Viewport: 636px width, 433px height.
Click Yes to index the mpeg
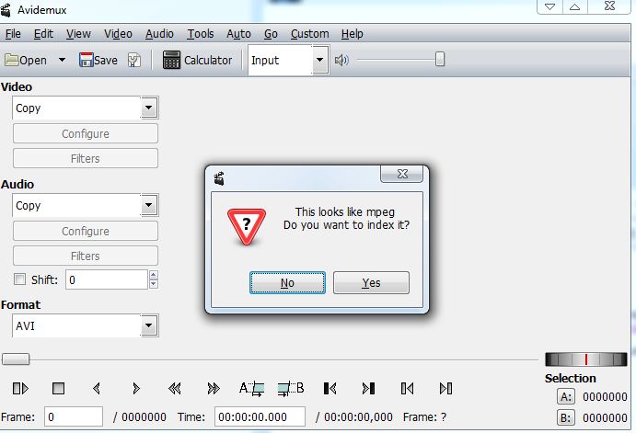[371, 283]
